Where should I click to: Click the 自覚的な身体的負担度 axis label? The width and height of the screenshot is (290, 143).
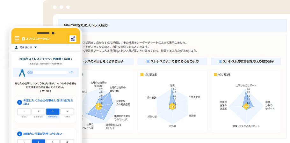tap(123, 102)
